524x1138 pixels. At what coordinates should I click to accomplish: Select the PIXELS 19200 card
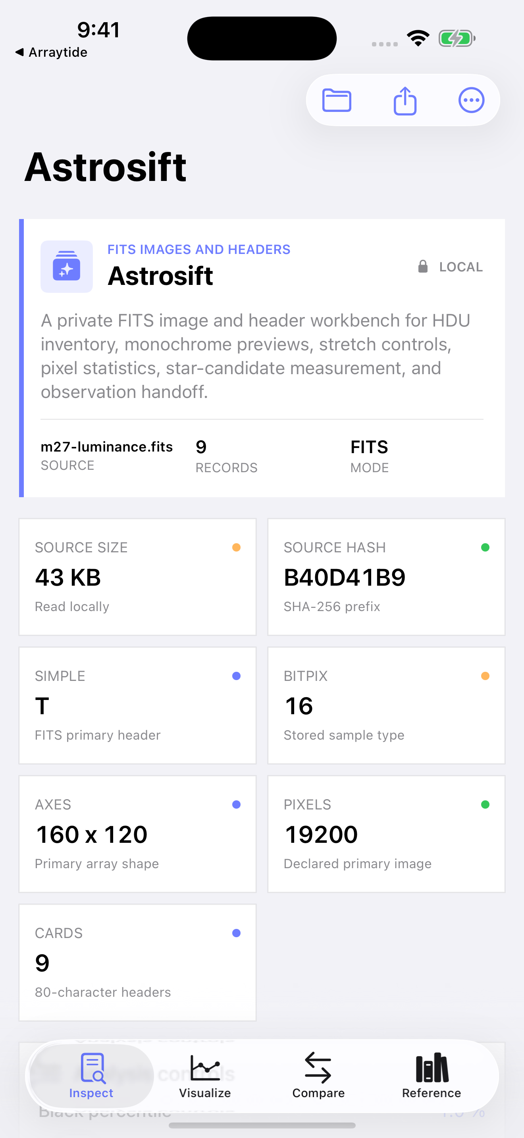point(386,834)
